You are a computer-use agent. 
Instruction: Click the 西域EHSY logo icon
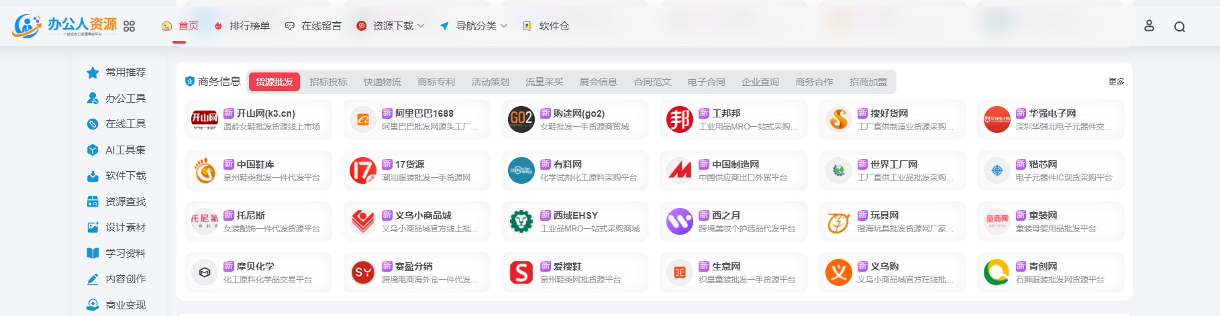pyautogui.click(x=521, y=221)
